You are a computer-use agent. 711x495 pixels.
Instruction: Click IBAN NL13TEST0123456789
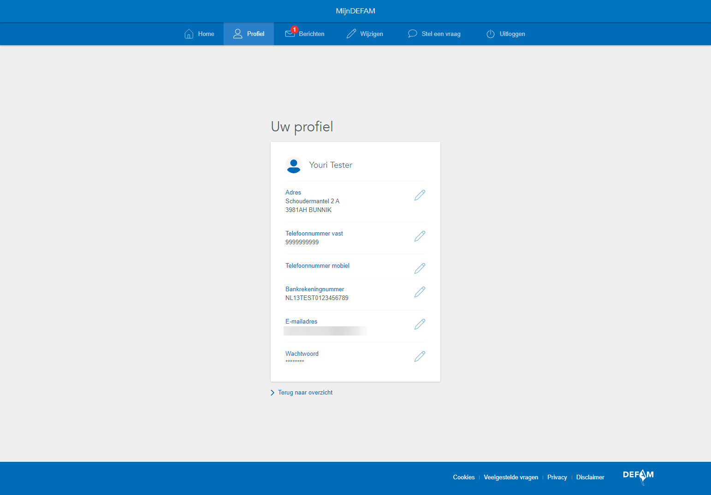click(317, 298)
